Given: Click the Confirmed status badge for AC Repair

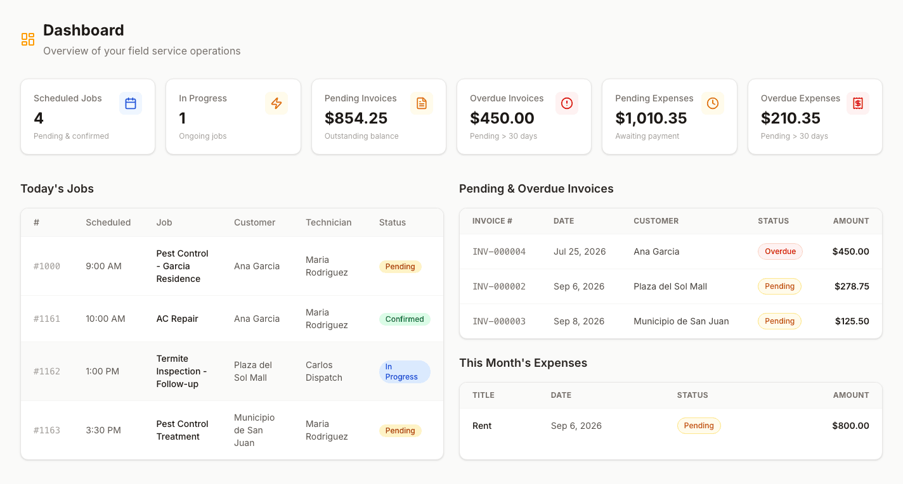Looking at the screenshot, I should point(405,319).
